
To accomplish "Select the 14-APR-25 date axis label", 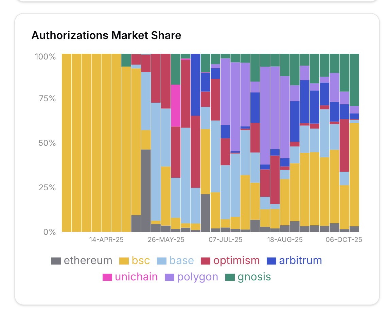I will click(106, 240).
